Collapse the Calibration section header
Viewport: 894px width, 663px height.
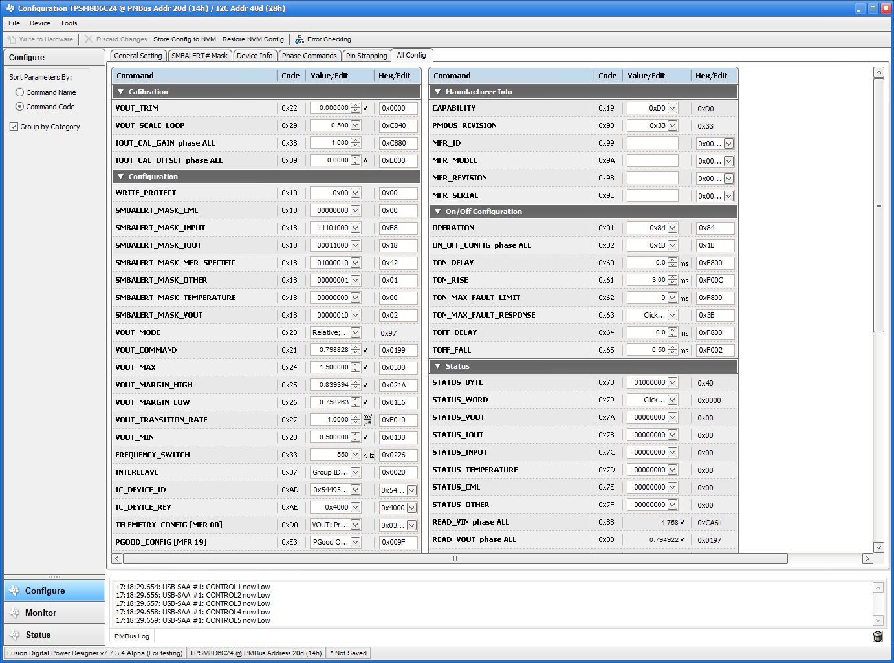(120, 92)
